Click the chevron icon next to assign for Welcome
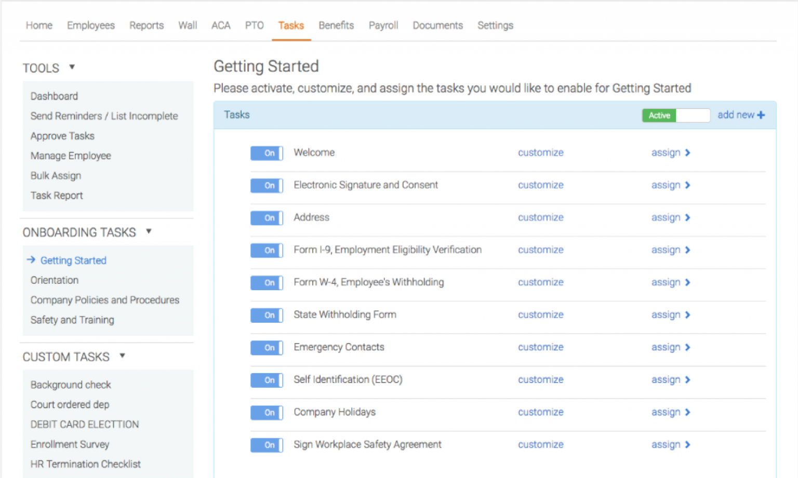Screen dimensions: 798x478 coord(687,153)
